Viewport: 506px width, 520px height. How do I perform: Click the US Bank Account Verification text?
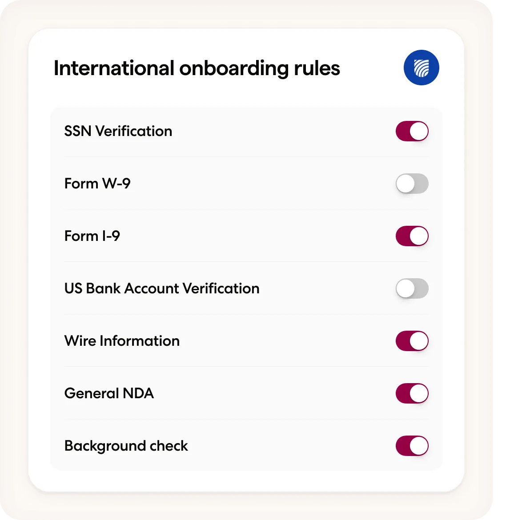[x=162, y=288]
